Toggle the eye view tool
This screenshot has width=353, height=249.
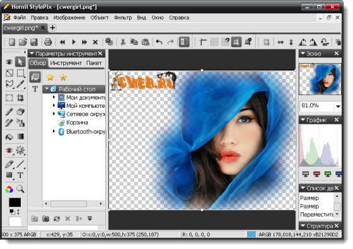9,62
